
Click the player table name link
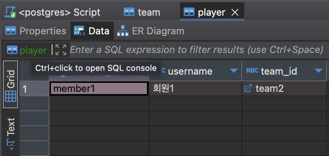point(33,50)
